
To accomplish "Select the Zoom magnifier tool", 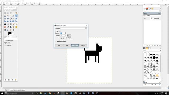I will click(16, 16).
